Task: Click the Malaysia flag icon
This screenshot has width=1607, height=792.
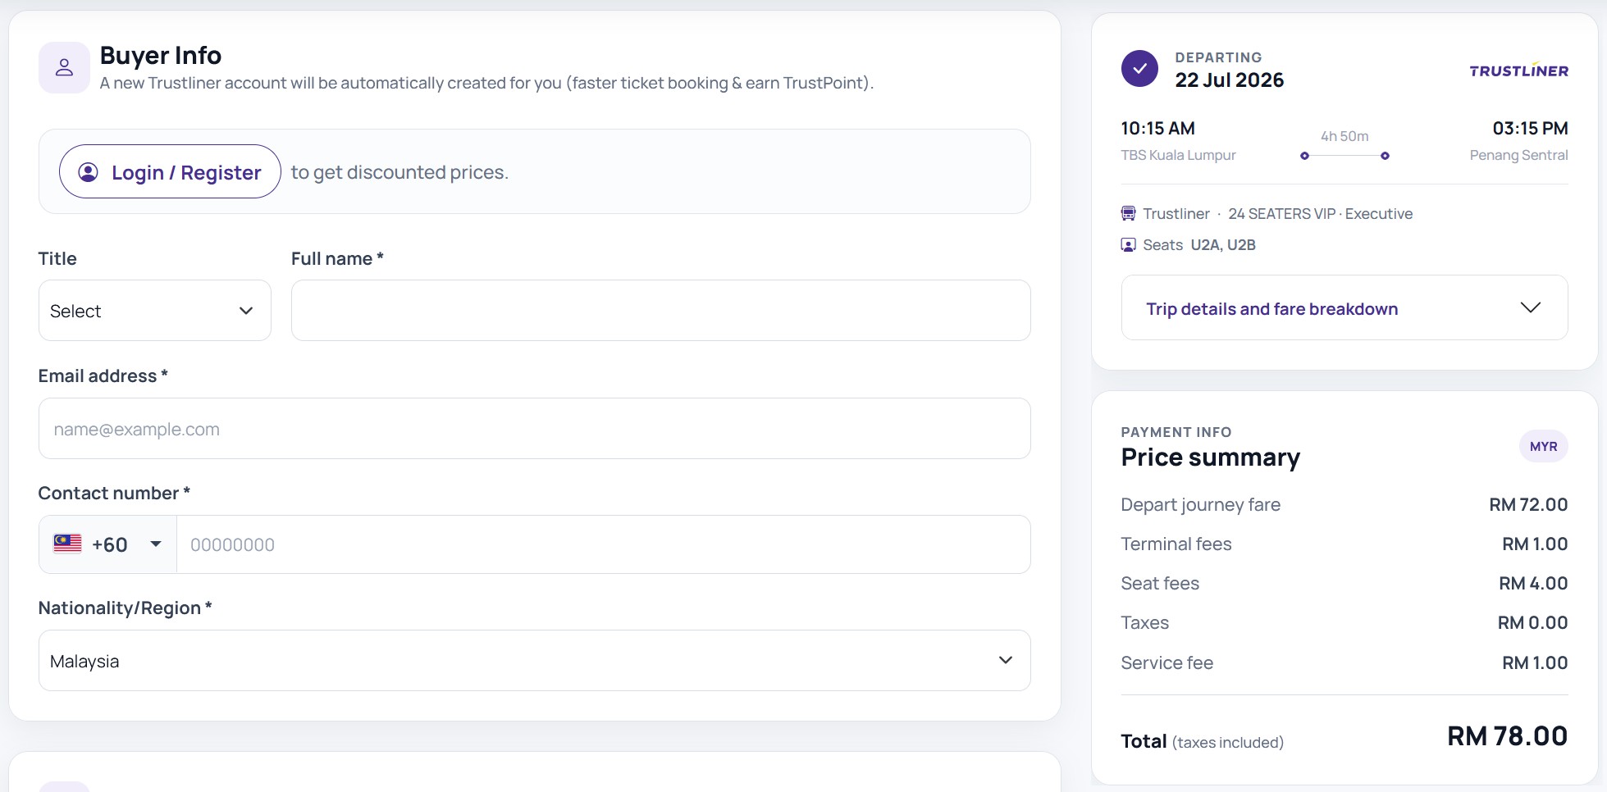Action: tap(67, 544)
